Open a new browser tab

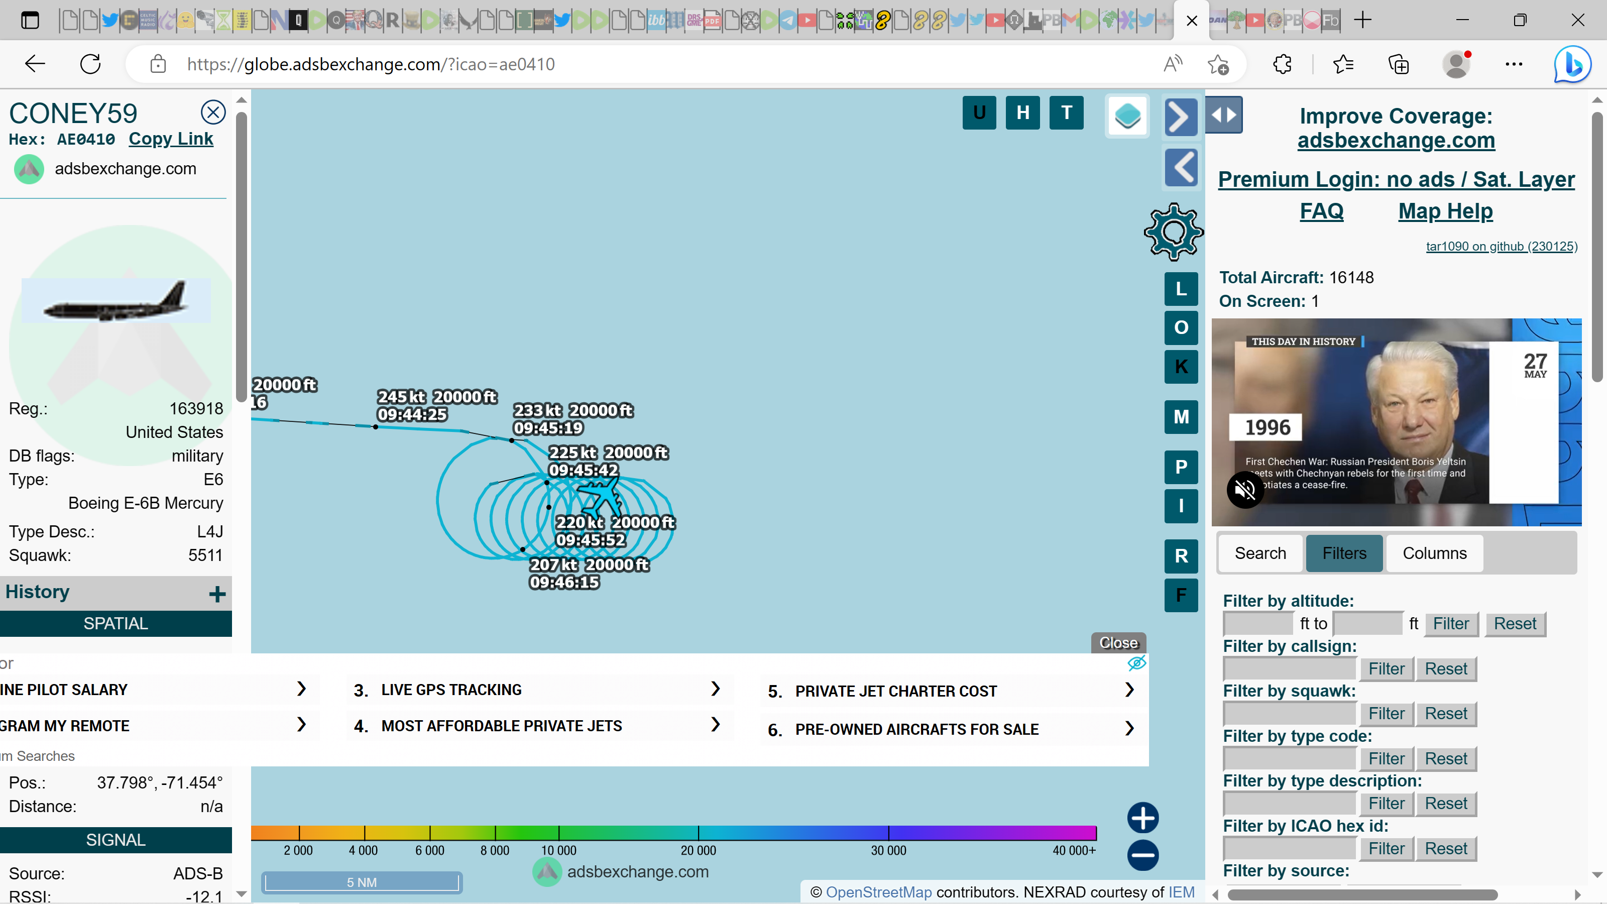point(1363,20)
